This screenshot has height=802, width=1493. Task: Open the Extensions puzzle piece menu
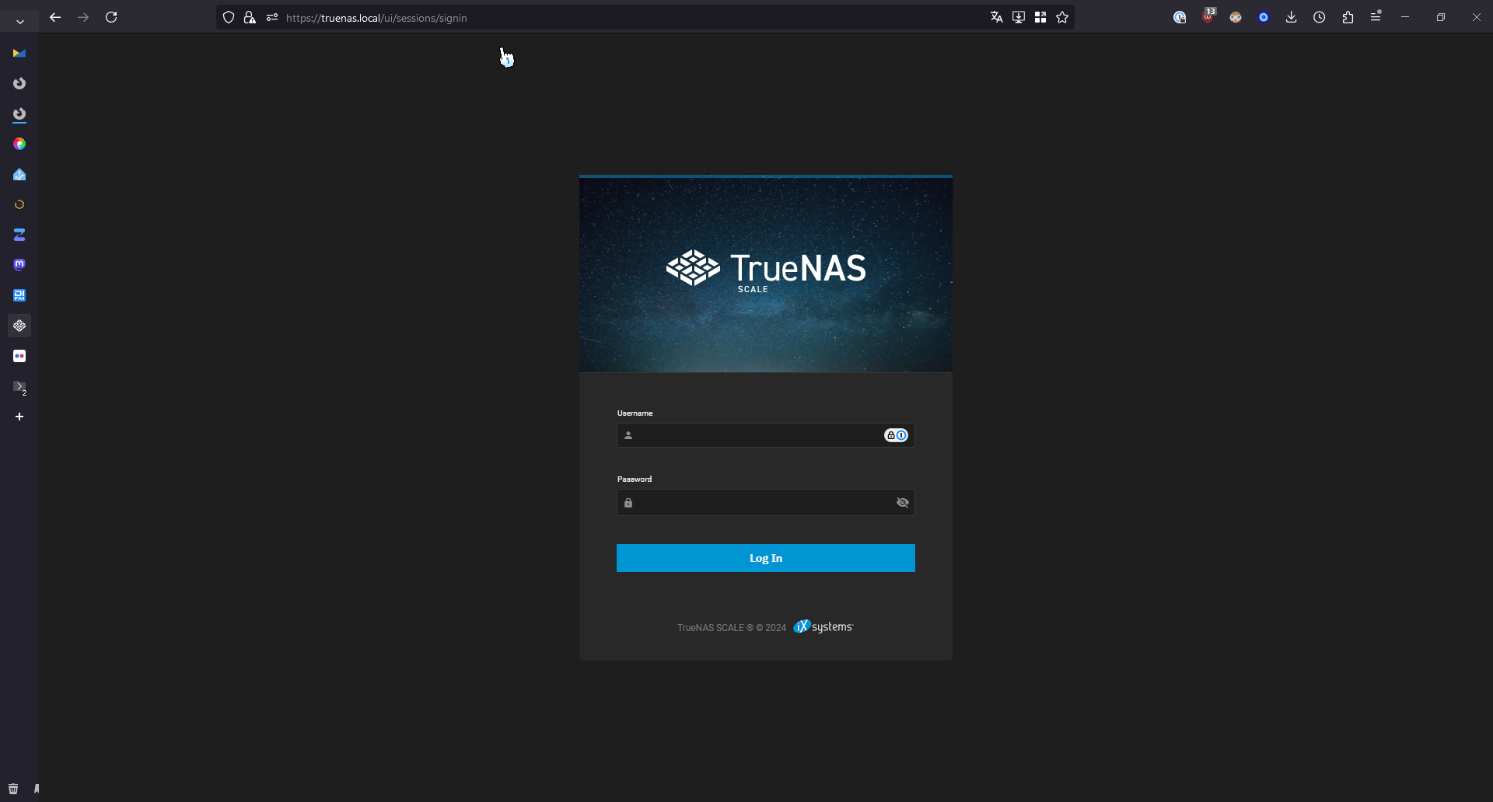tap(1348, 17)
